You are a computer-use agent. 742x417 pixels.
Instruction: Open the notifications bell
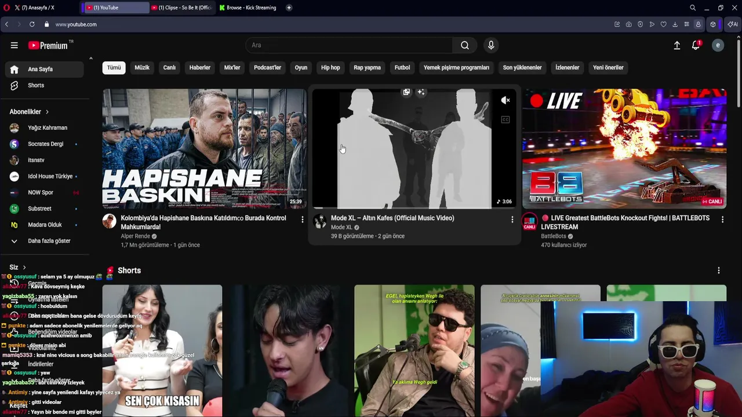pos(696,45)
